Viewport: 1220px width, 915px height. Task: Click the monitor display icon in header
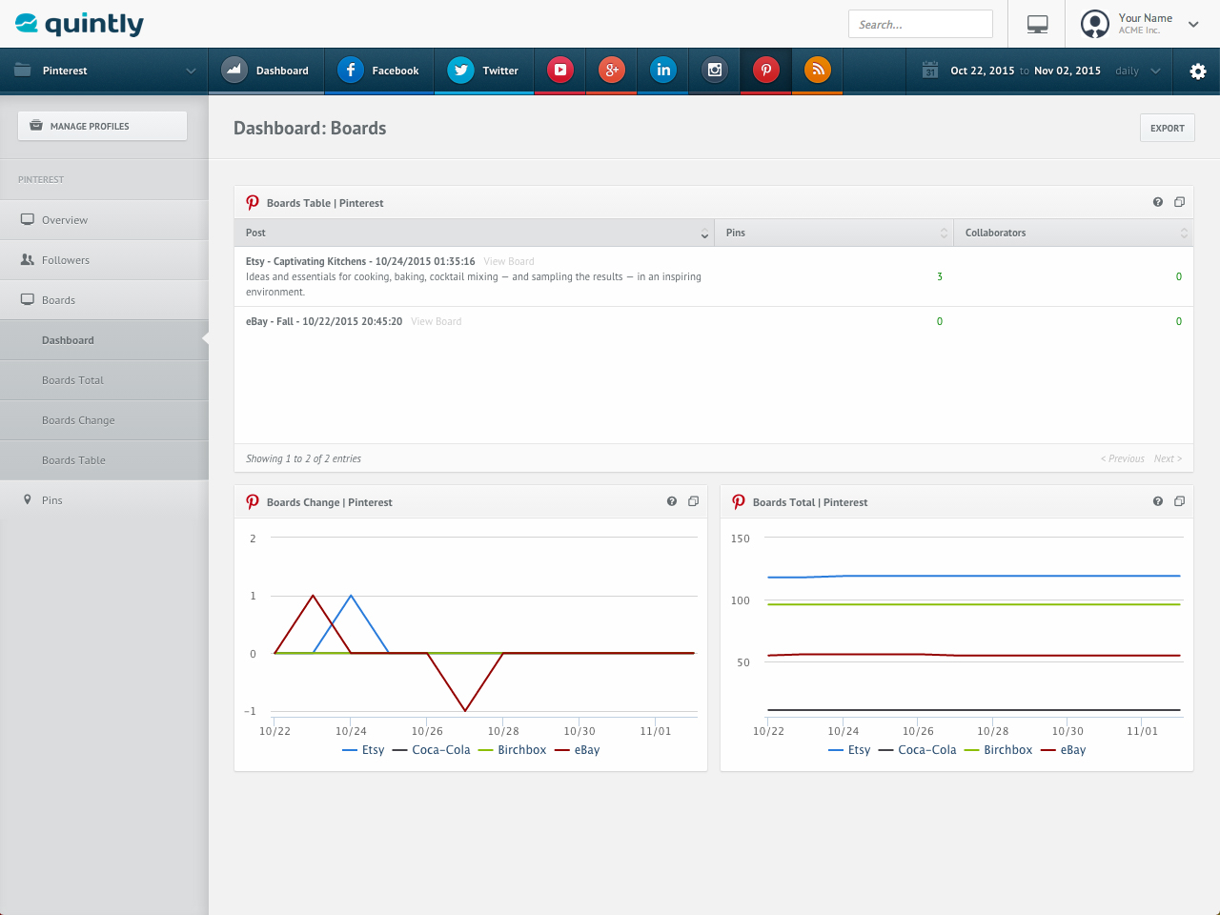tap(1038, 25)
